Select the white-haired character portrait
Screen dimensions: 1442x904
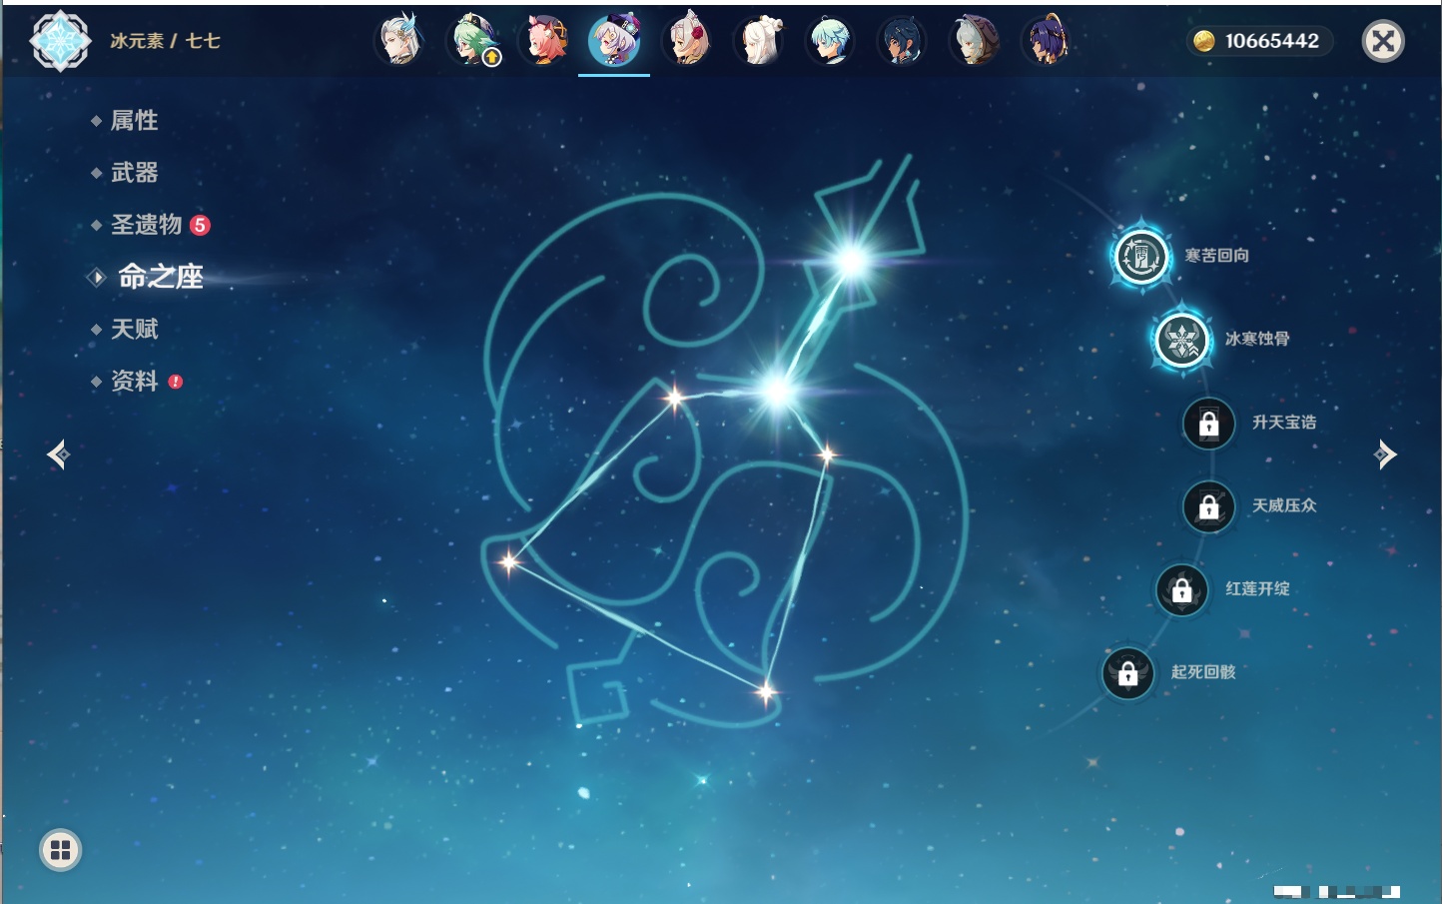[x=759, y=41]
